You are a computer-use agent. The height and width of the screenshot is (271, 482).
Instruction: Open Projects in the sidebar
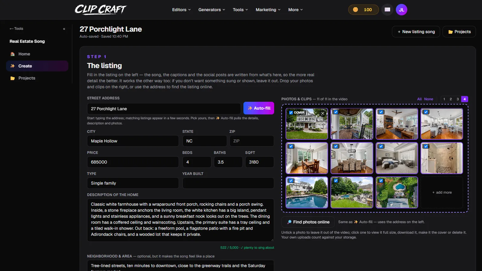coord(37,78)
